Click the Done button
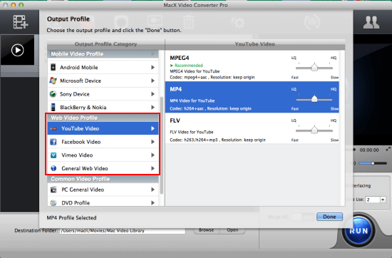 tap(329, 217)
